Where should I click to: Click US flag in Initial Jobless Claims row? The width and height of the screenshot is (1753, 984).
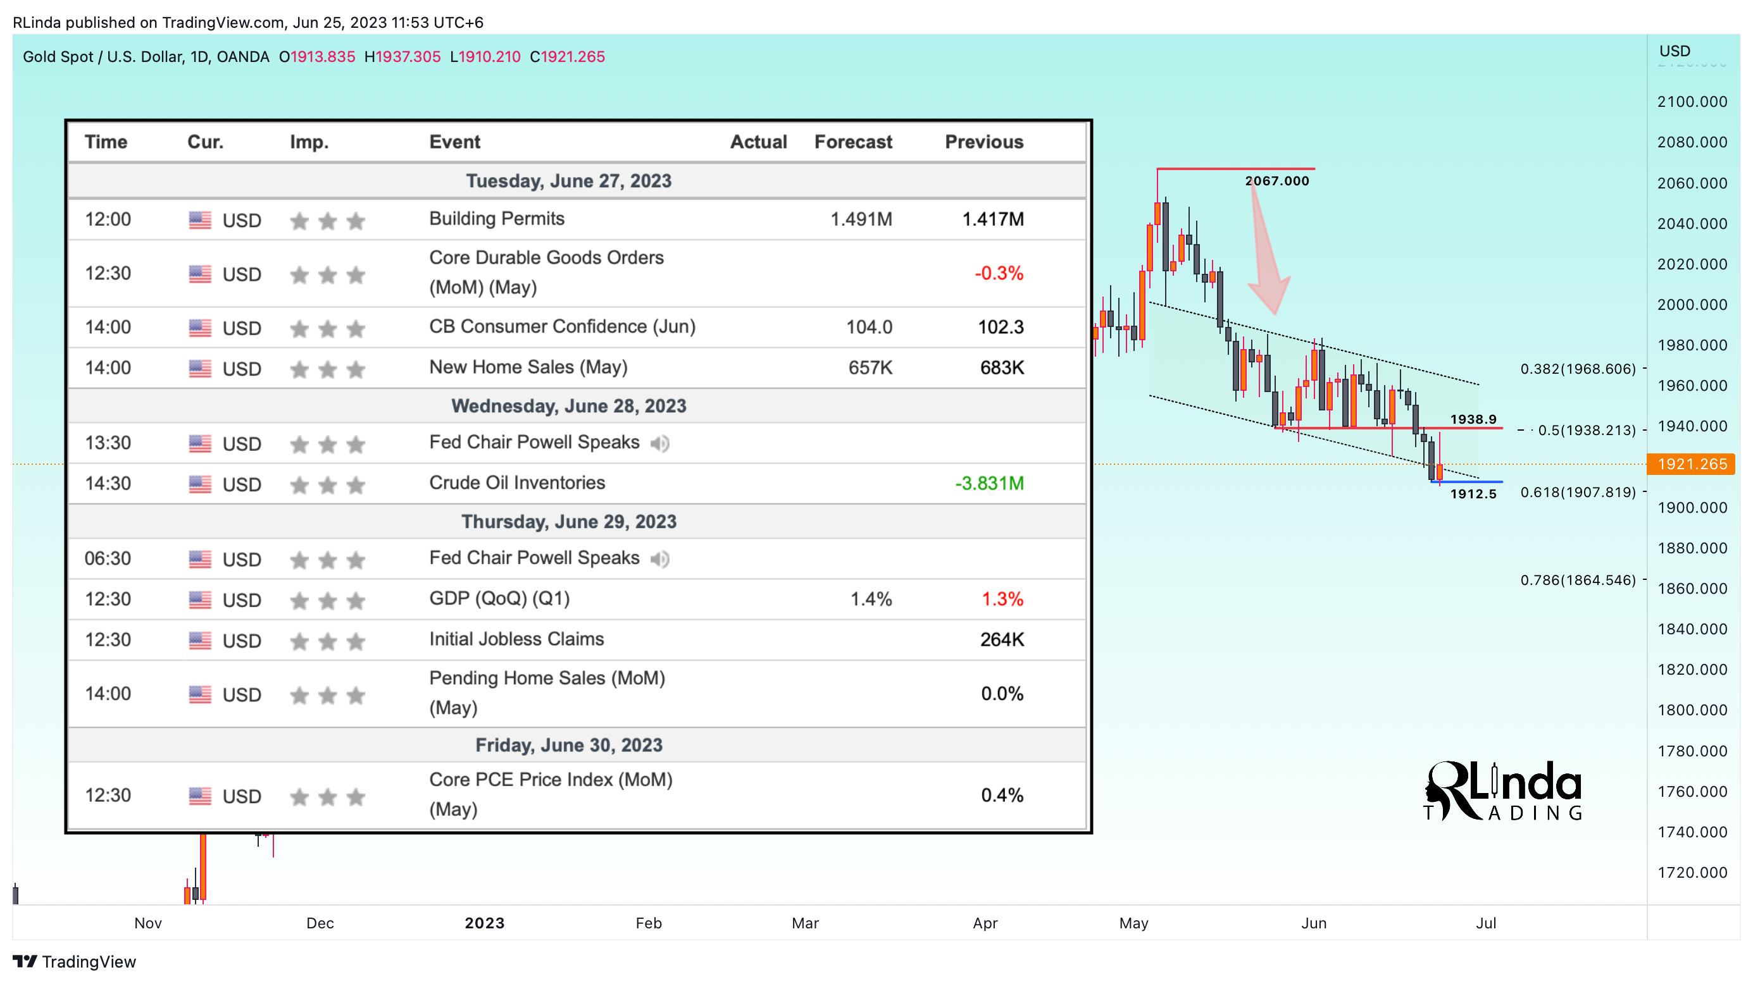[200, 641]
